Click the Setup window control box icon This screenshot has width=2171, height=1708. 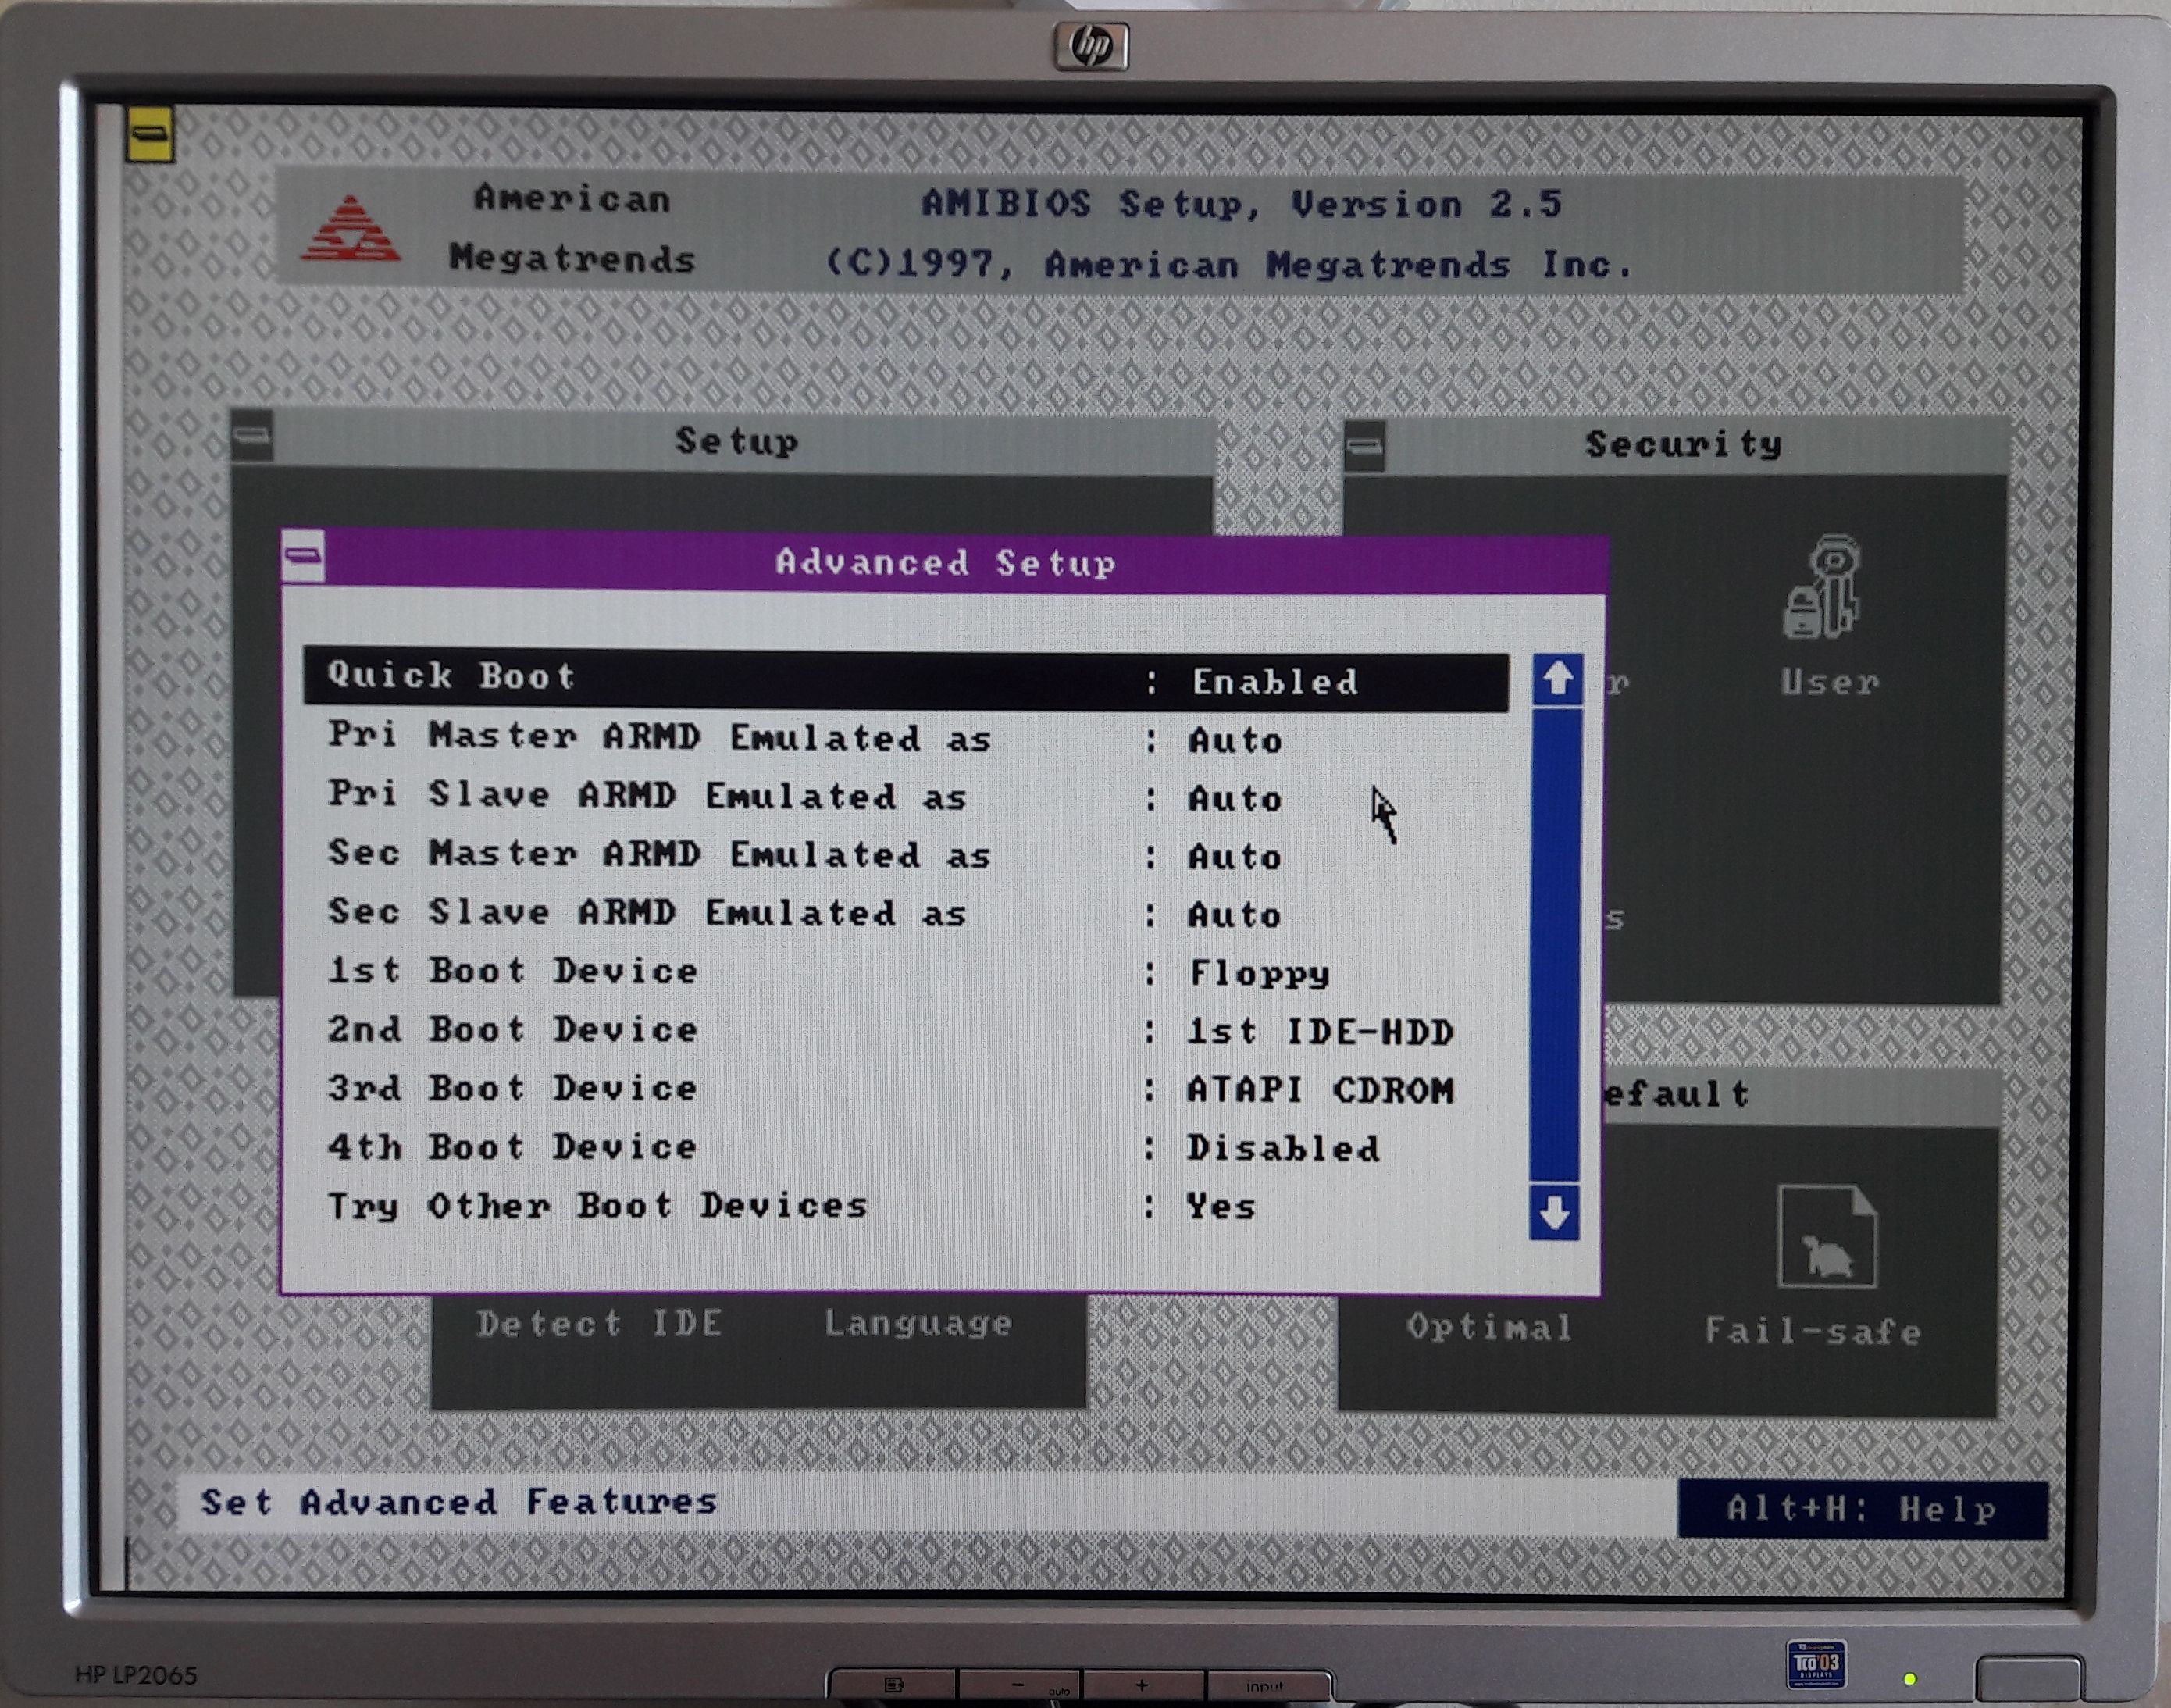click(252, 436)
